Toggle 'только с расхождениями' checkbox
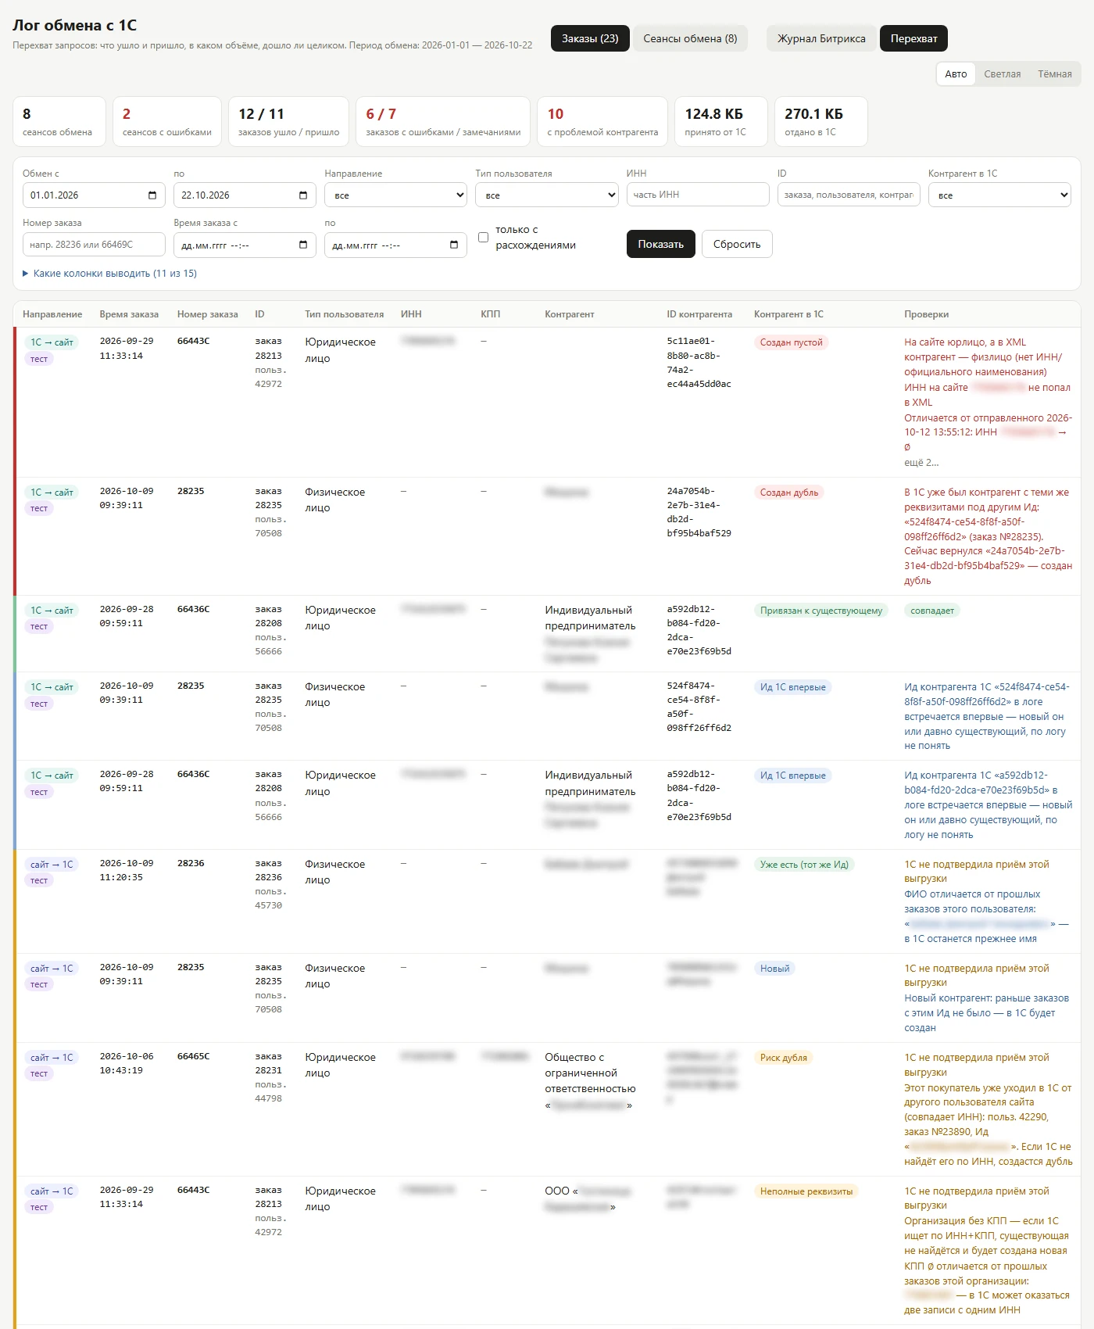Image resolution: width=1094 pixels, height=1329 pixels. (x=483, y=238)
